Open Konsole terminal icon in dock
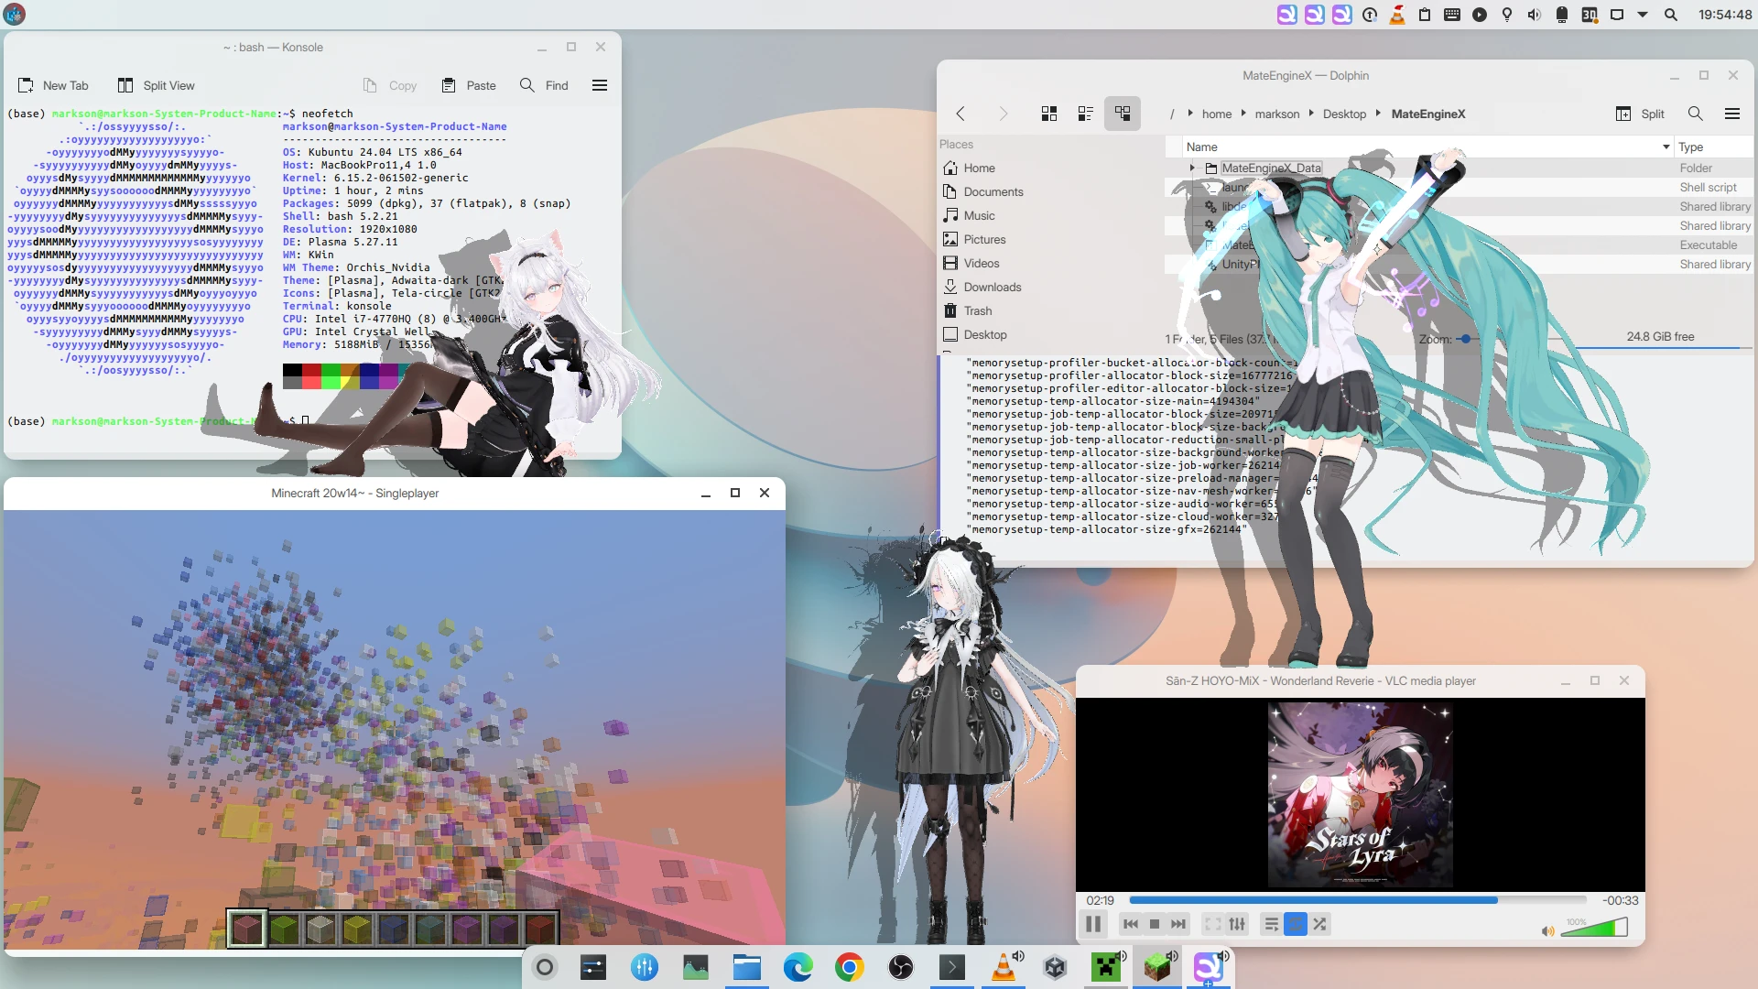 coord(952,967)
